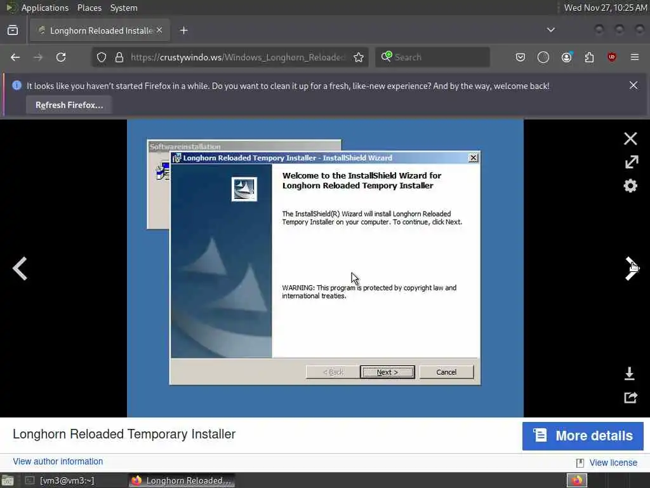Bookmark this page with the star icon
The image size is (650, 488).
coord(359,57)
